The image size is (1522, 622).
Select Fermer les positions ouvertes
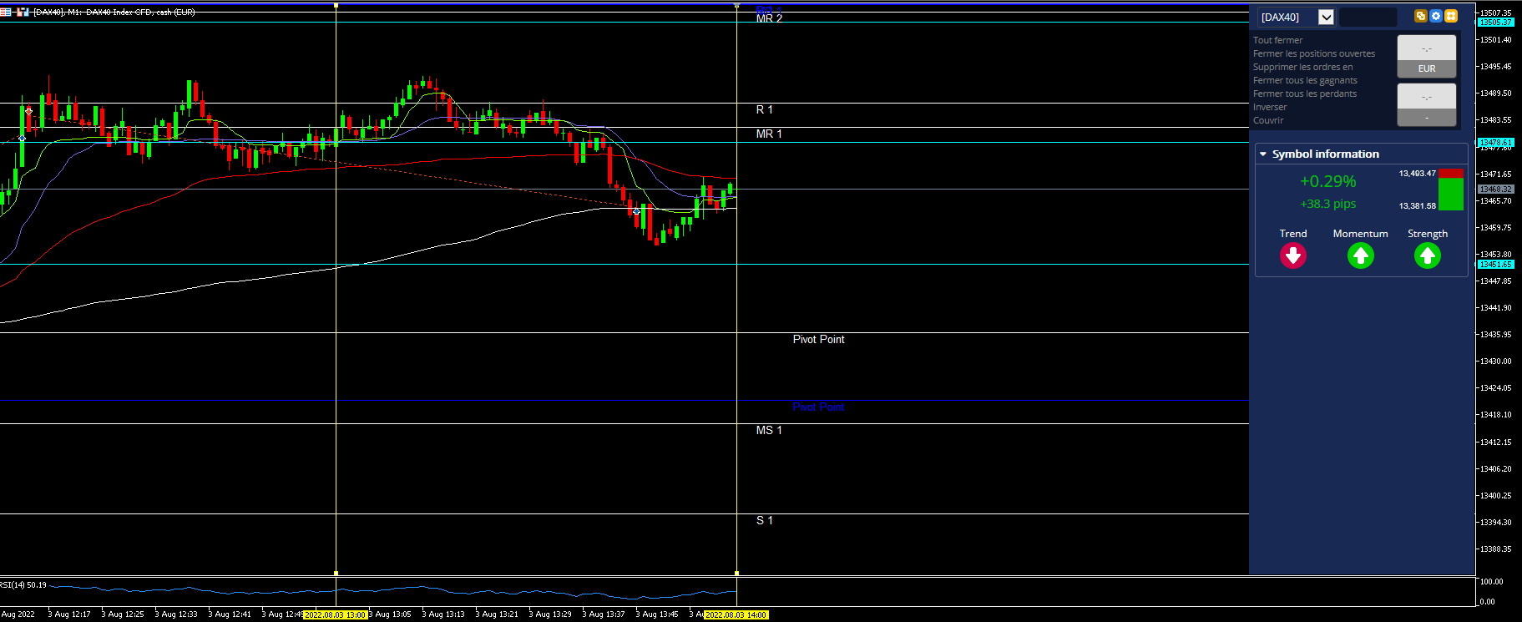[x=1314, y=53]
